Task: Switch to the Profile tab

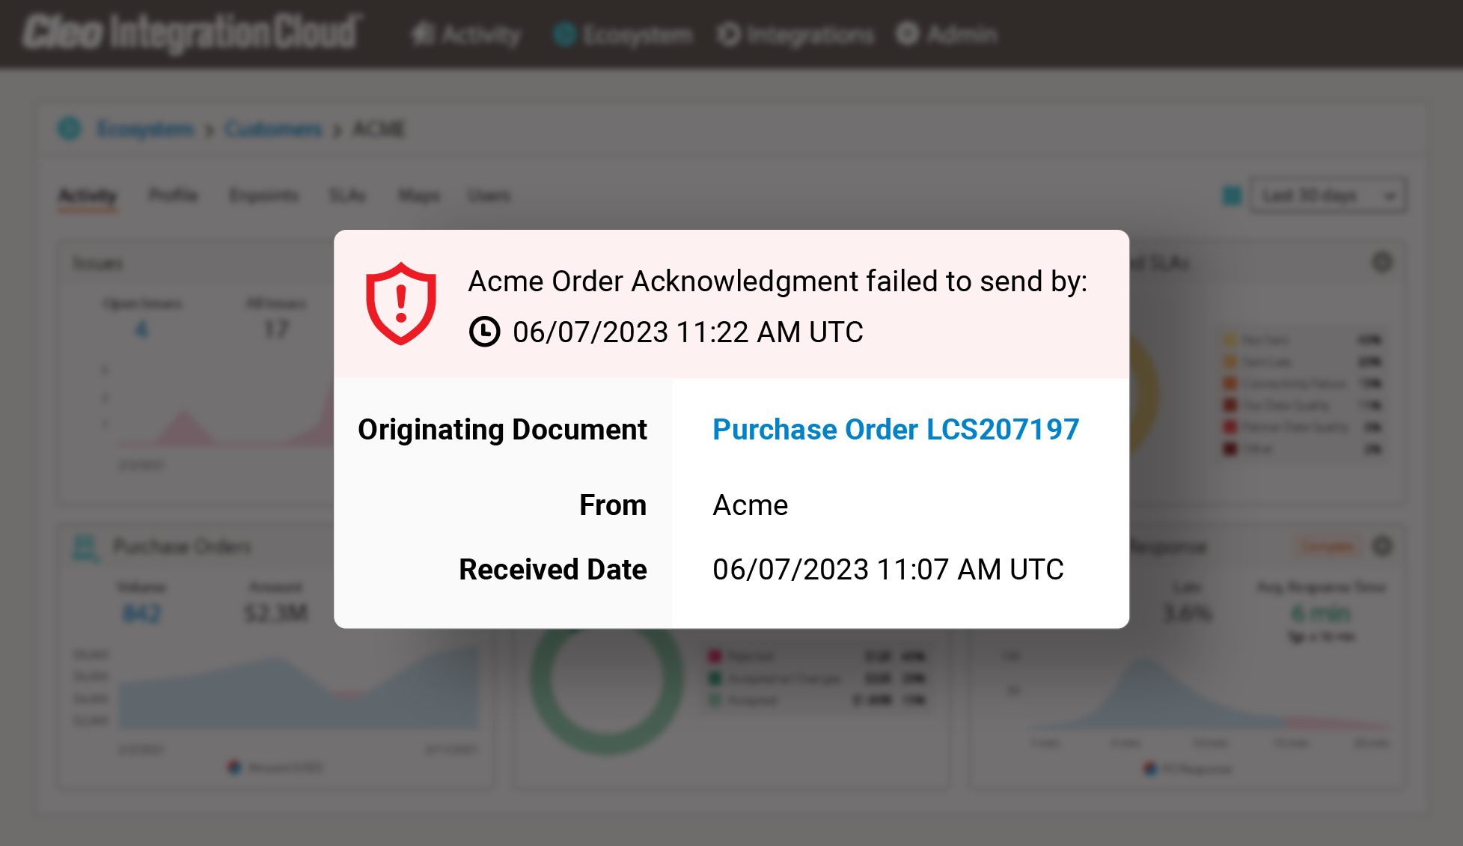Action: (x=174, y=195)
